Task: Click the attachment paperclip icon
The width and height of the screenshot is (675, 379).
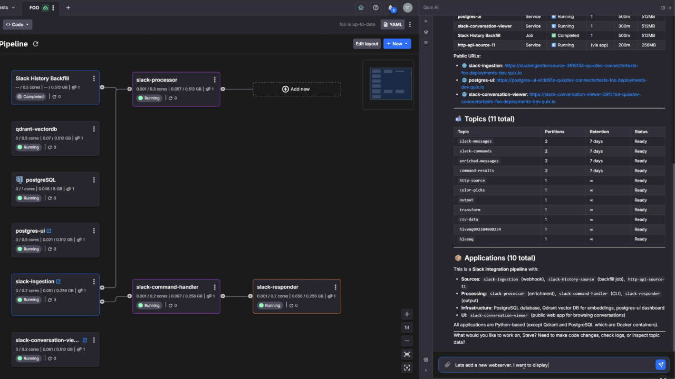Action: click(x=447, y=365)
